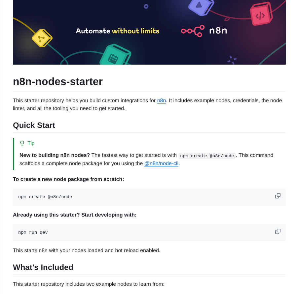Select the yellow music-note cube in the banner
The height and width of the screenshot is (294, 295).
[x=42, y=38]
